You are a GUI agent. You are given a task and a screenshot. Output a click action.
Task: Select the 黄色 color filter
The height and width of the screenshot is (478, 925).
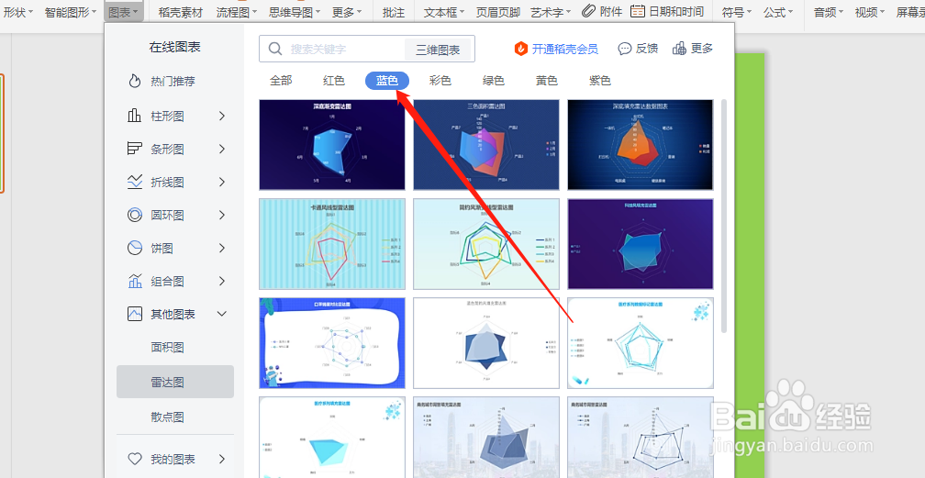point(546,81)
